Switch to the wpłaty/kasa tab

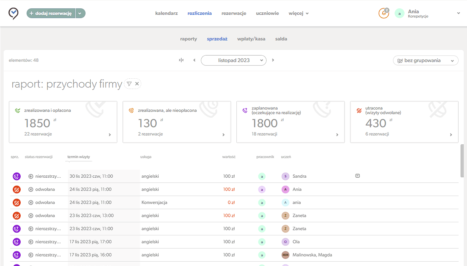[x=251, y=39]
